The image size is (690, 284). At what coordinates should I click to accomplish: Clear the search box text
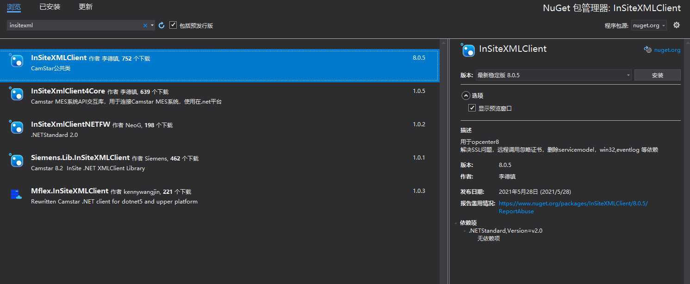click(145, 25)
